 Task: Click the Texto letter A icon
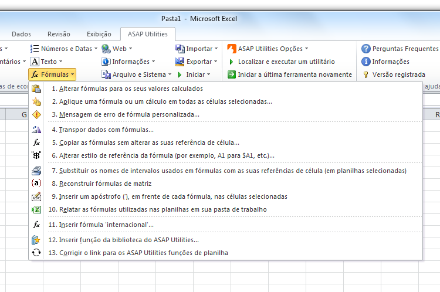pyautogui.click(x=35, y=62)
